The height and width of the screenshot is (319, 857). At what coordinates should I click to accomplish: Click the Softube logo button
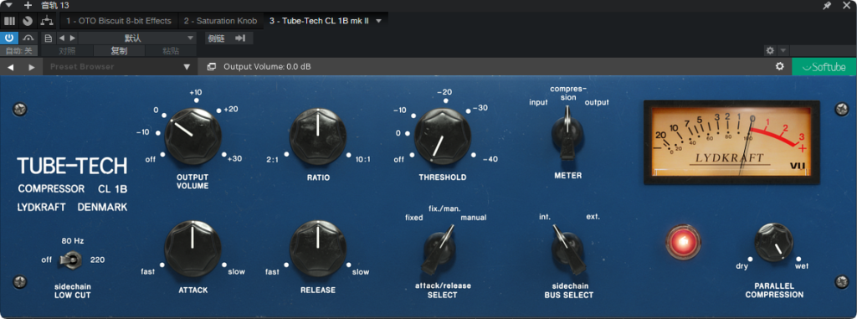tap(824, 67)
